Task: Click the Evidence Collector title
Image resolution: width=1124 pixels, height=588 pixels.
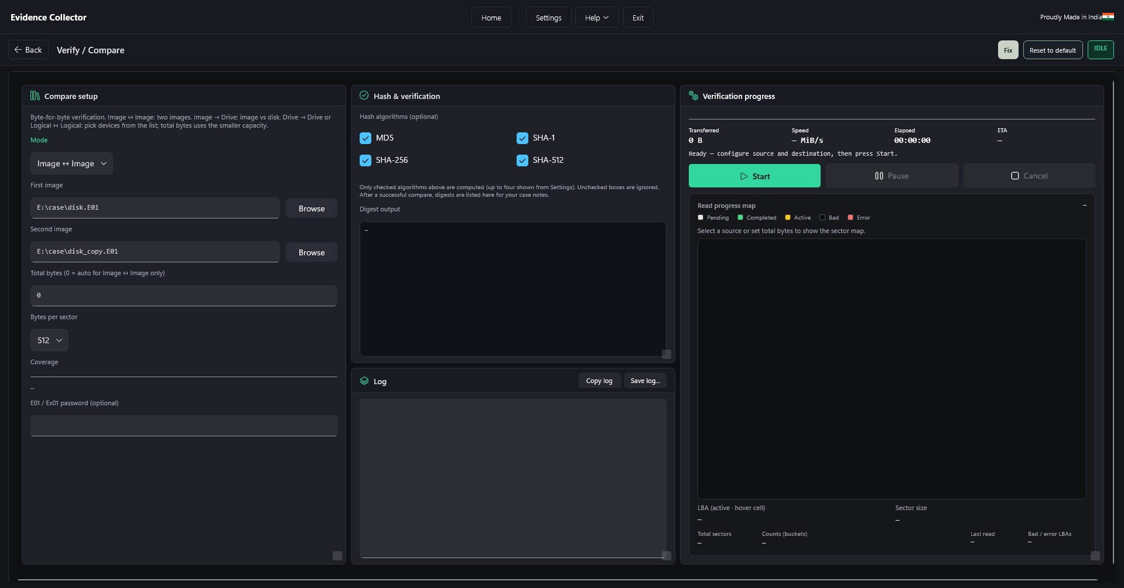Action: tap(49, 18)
